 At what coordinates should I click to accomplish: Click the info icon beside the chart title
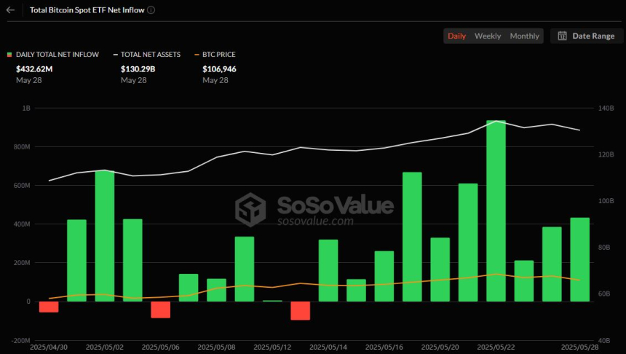pos(151,11)
